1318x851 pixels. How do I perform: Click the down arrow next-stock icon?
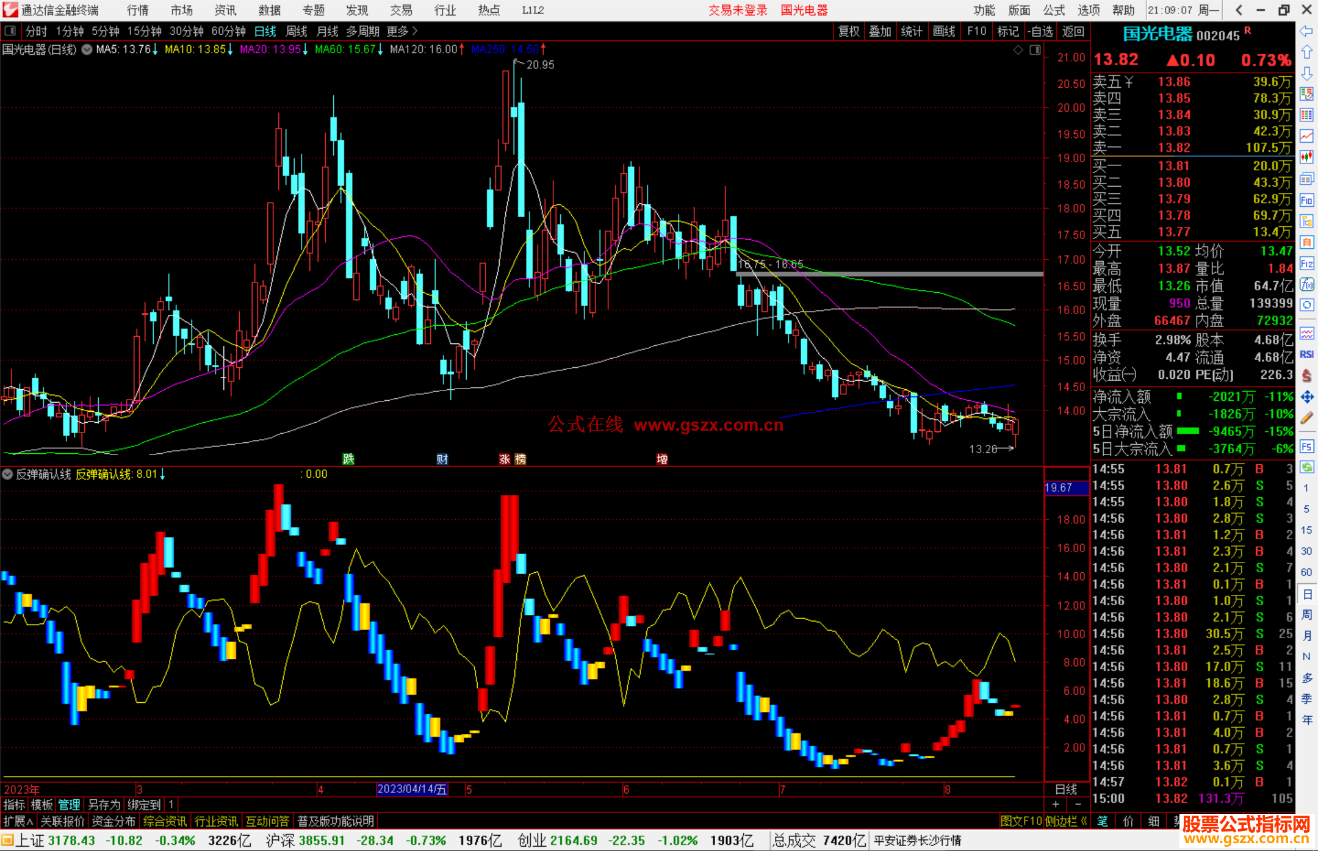tap(1306, 73)
